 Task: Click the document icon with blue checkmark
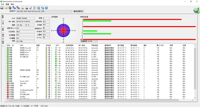[30, 8]
